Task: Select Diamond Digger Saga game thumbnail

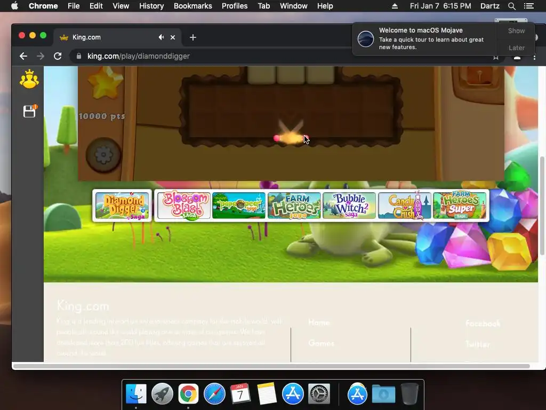Action: point(122,206)
